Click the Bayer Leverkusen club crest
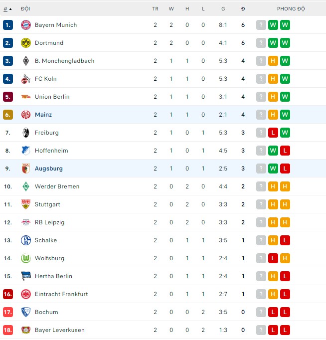The height and width of the screenshot is (340, 326). (26, 330)
